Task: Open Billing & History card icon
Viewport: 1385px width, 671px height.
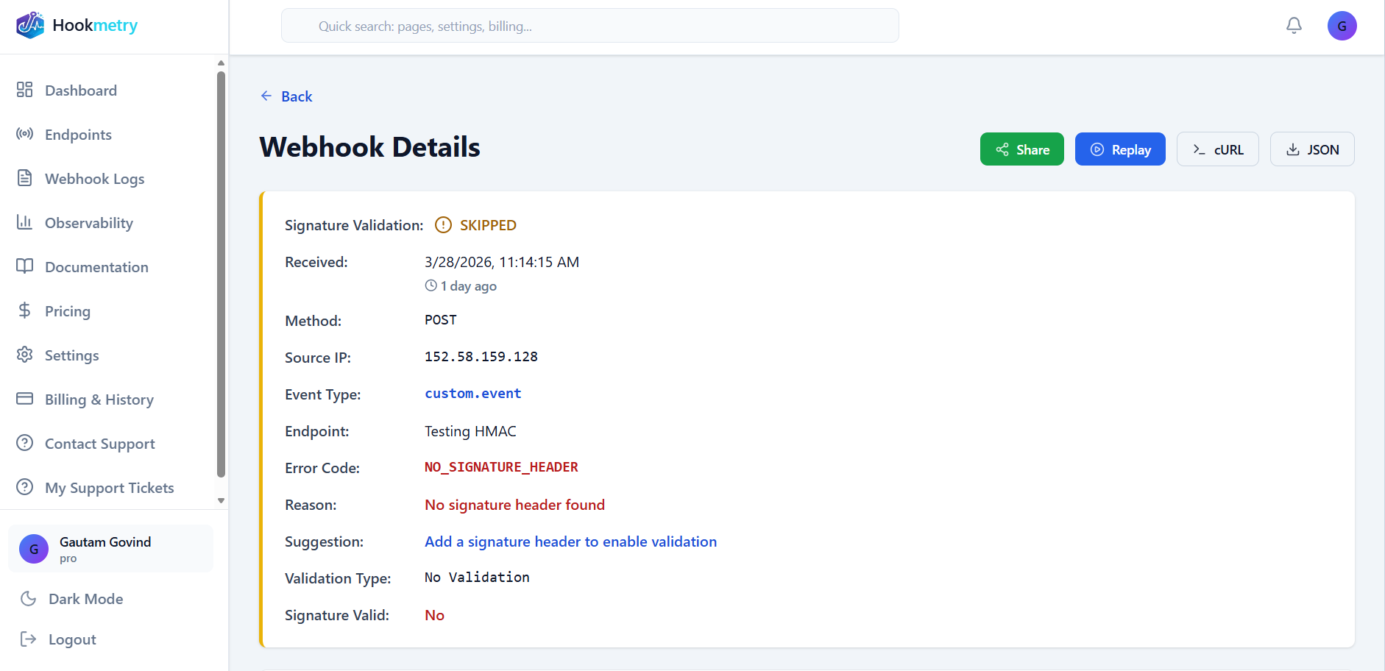Action: tap(24, 399)
